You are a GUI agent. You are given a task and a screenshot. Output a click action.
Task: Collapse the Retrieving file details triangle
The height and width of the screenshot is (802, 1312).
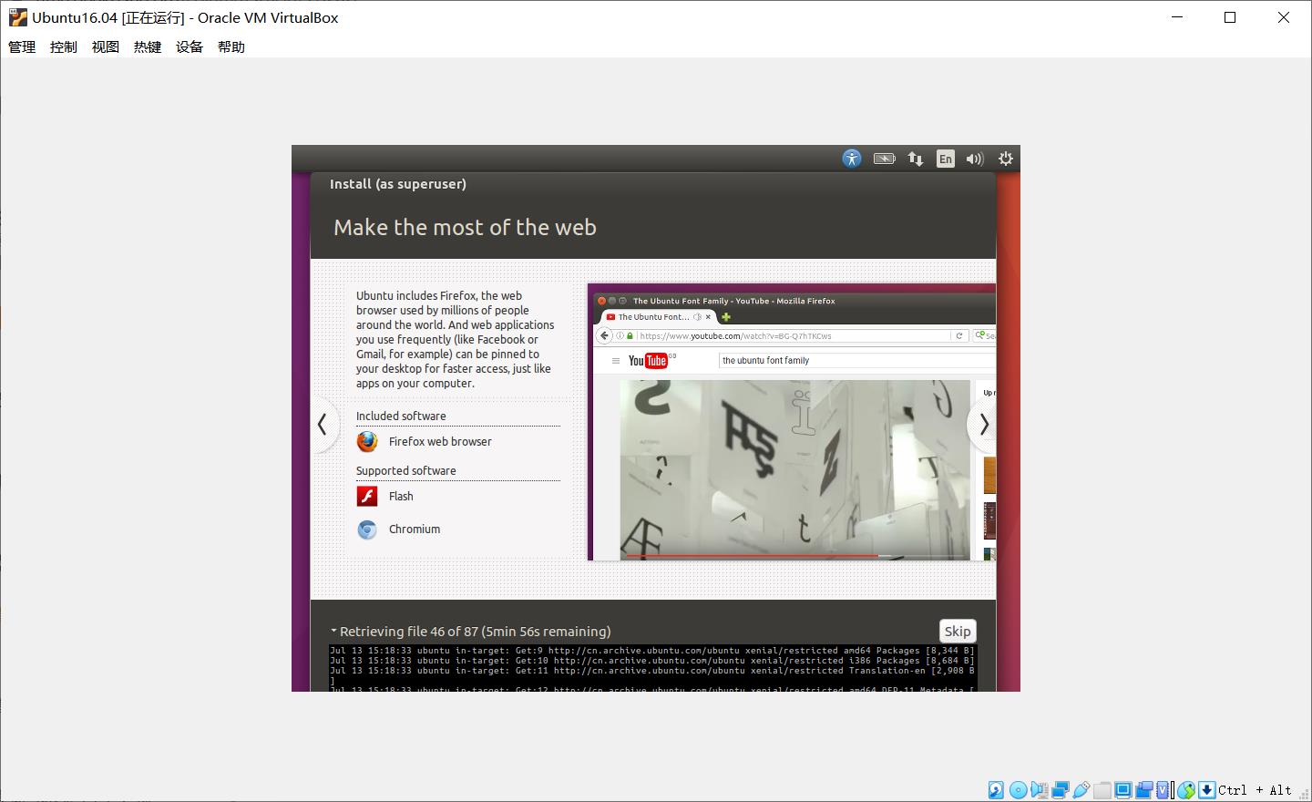tap(333, 631)
